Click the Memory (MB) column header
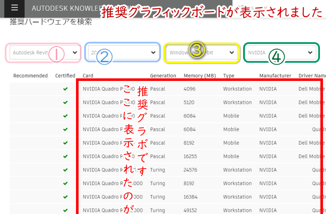The width and height of the screenshot is (326, 214). pyautogui.click(x=200, y=76)
